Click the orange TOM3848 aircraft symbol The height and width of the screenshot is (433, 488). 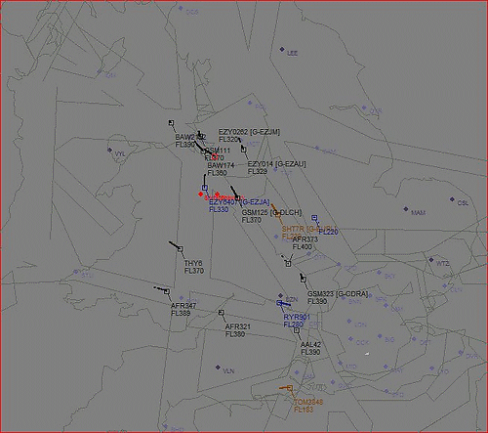click(290, 388)
